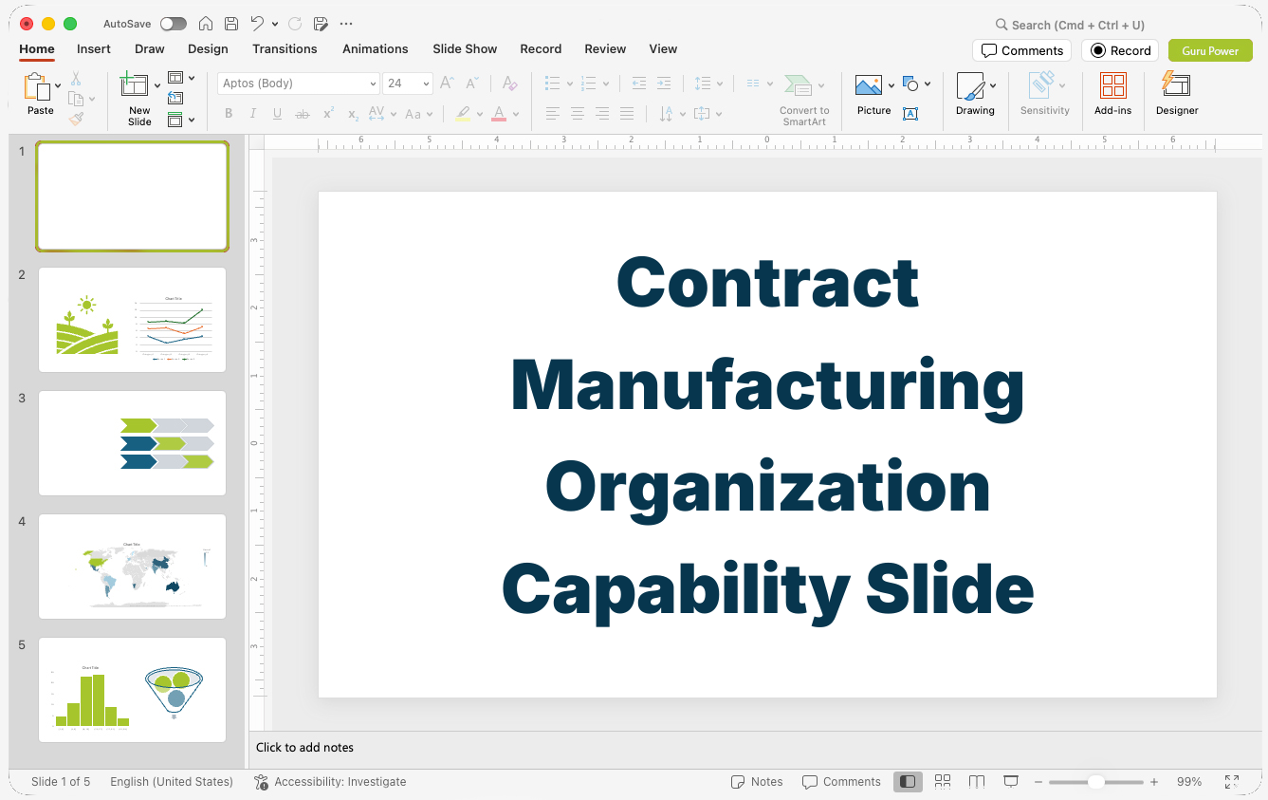Click the Redo icon in title bar
1268x800 pixels.
(x=295, y=24)
